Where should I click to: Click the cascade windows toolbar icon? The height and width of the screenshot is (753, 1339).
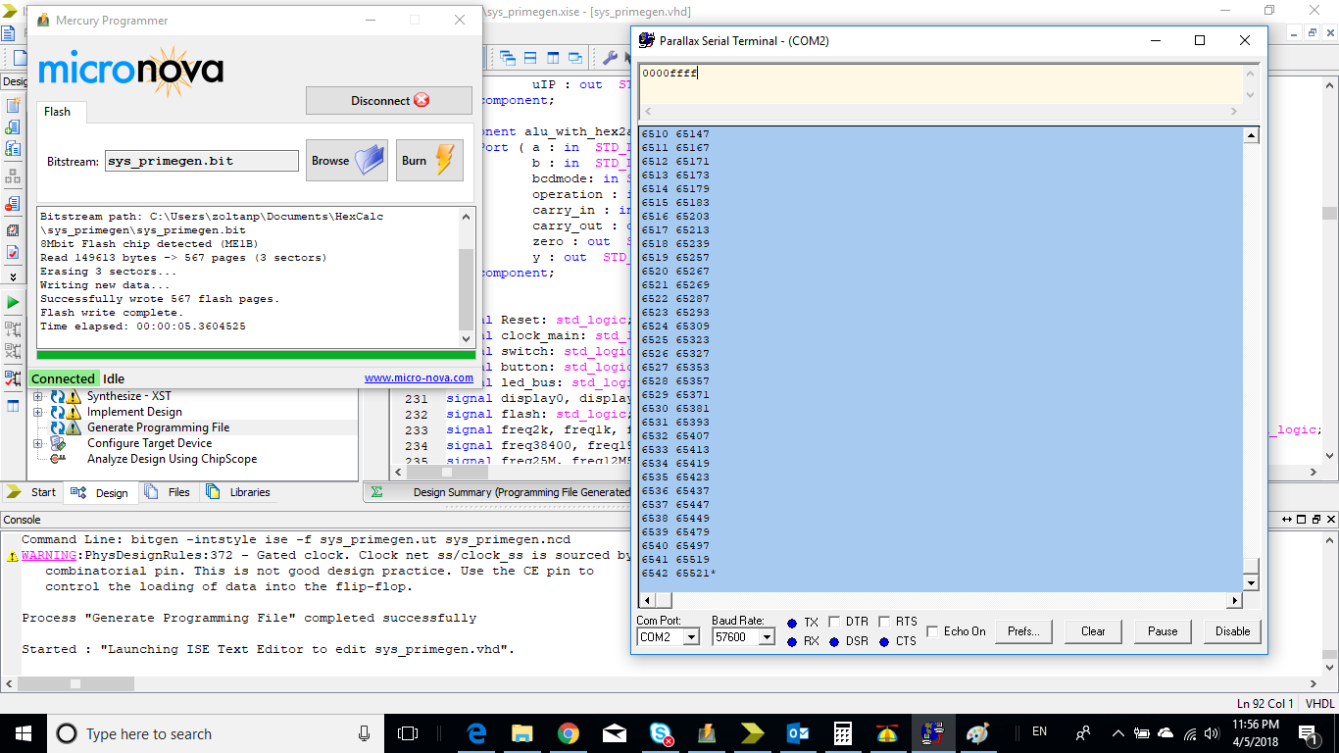coord(508,58)
